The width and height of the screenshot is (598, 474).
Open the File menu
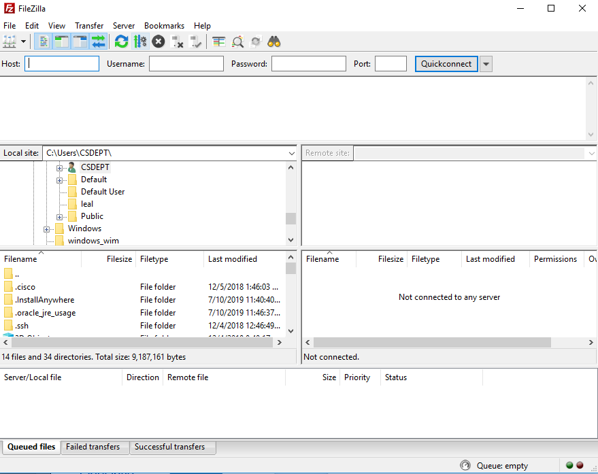pos(10,26)
